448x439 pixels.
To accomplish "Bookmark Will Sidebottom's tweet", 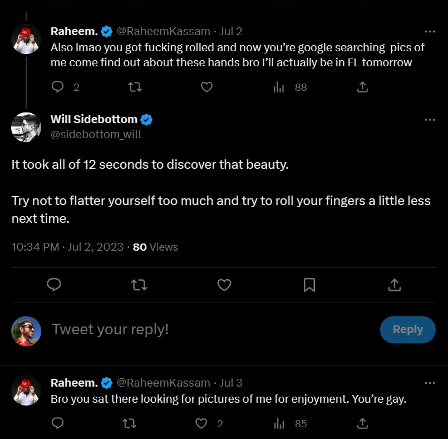I will pos(309,285).
